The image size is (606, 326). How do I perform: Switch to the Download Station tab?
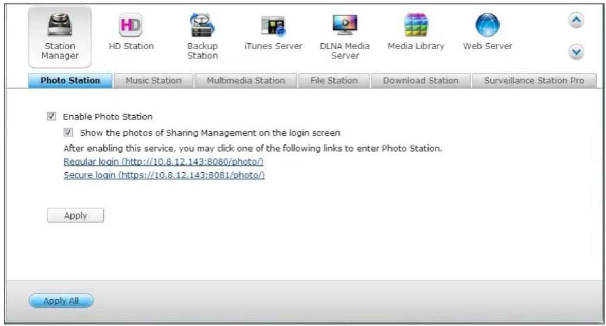tap(421, 80)
